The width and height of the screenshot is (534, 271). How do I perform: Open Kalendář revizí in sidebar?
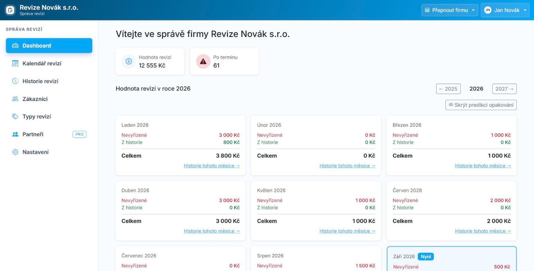pyautogui.click(x=49, y=63)
